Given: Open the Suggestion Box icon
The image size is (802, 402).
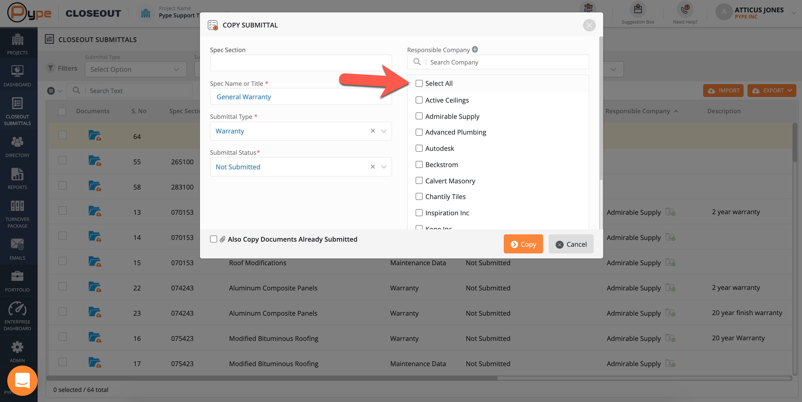Looking at the screenshot, I should coord(638,9).
